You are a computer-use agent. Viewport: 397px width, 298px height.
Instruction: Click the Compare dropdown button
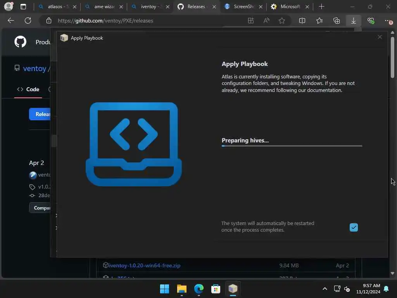tap(40, 208)
